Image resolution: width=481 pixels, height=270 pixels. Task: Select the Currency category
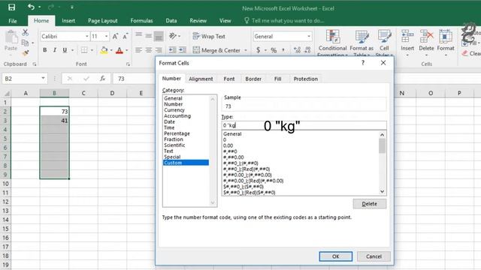click(174, 110)
